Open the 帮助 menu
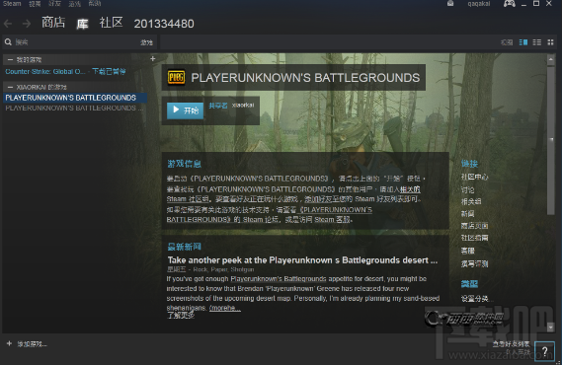The image size is (562, 365). tap(95, 4)
